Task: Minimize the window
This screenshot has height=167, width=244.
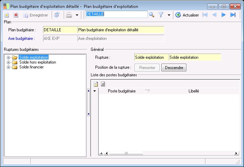Action: (x=212, y=7)
